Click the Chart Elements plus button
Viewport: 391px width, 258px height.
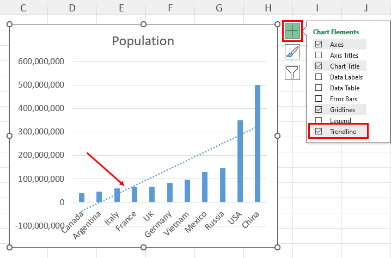(292, 31)
